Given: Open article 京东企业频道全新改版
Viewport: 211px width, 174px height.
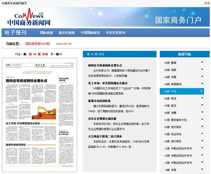Looking at the screenshot, I should click(x=102, y=119).
